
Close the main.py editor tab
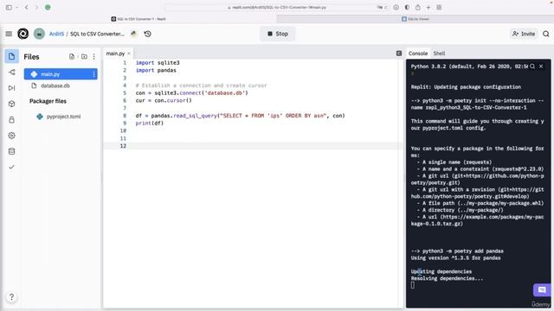pos(129,54)
